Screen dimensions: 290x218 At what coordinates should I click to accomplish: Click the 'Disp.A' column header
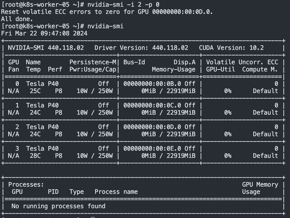[185, 62]
